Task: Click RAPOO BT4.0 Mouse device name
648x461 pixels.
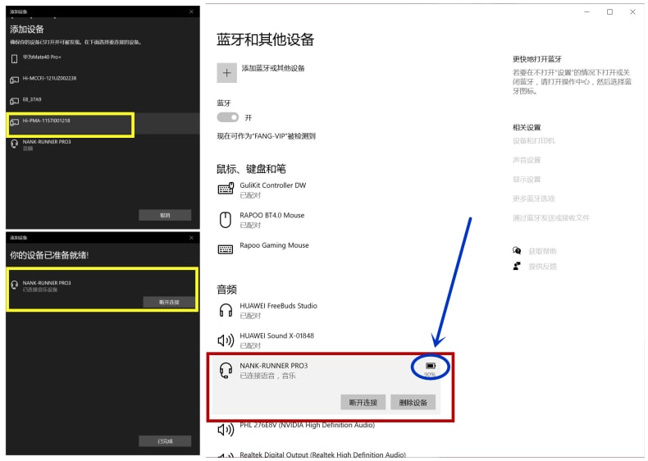Action: coord(272,216)
